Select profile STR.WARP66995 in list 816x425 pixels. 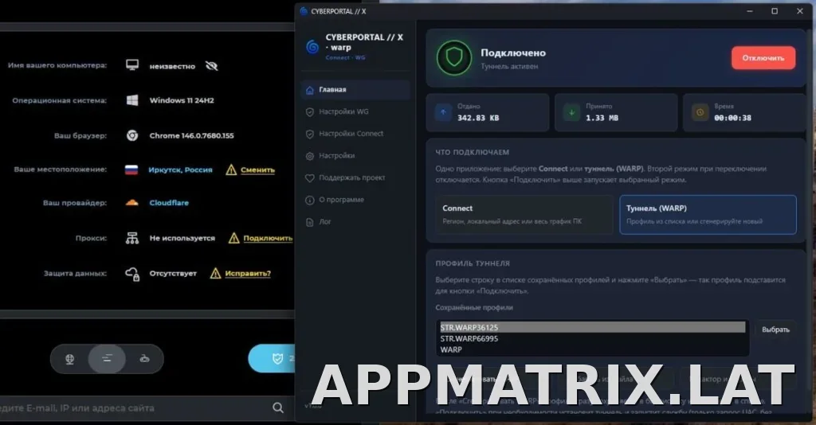click(593, 339)
